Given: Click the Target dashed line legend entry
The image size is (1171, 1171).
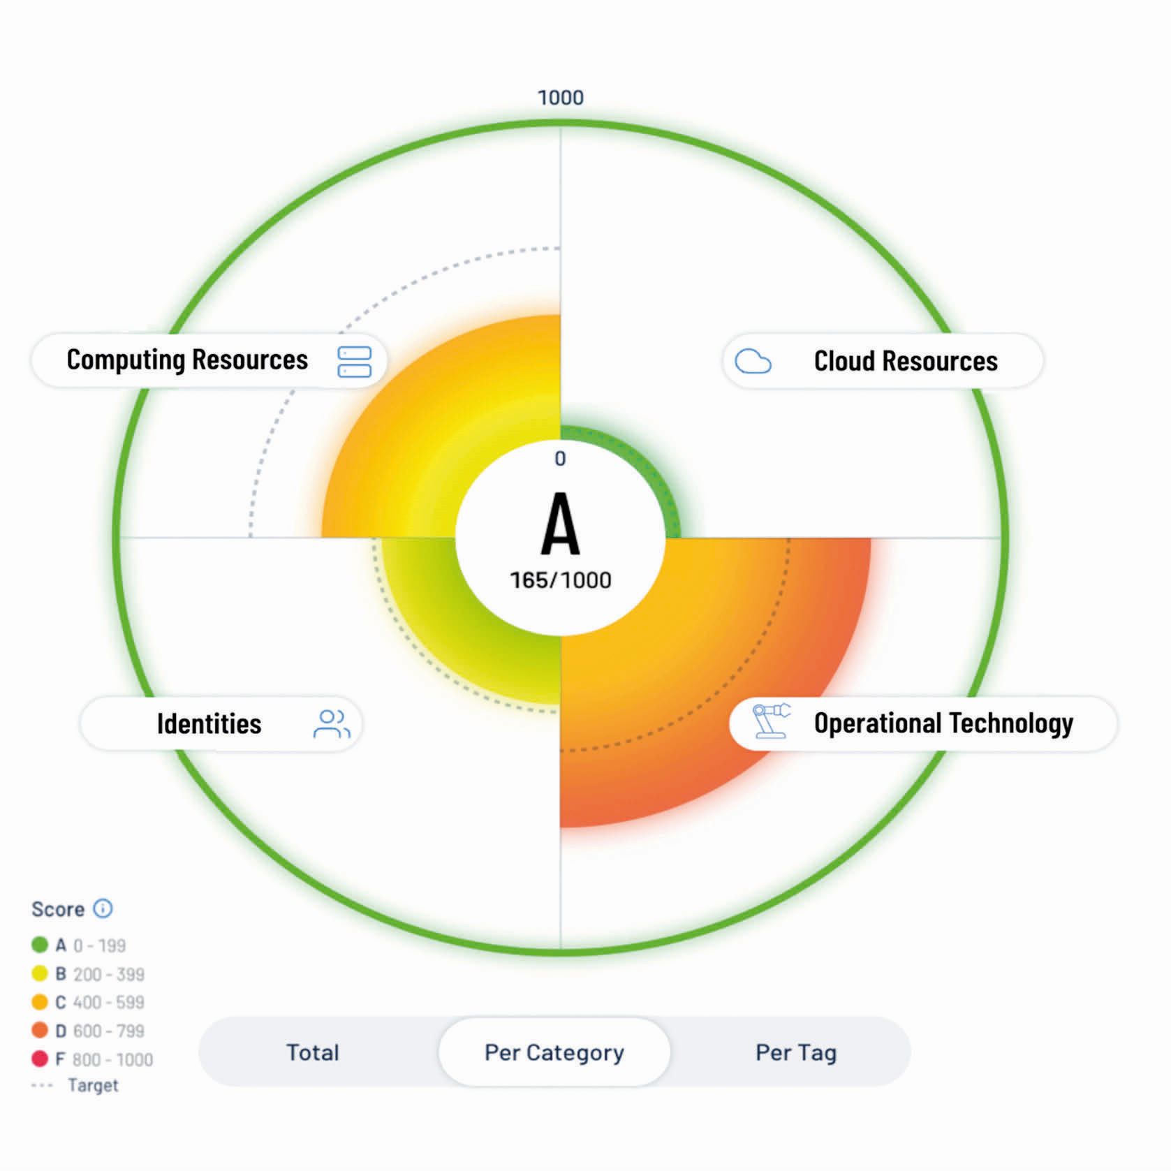Looking at the screenshot, I should [x=75, y=1086].
